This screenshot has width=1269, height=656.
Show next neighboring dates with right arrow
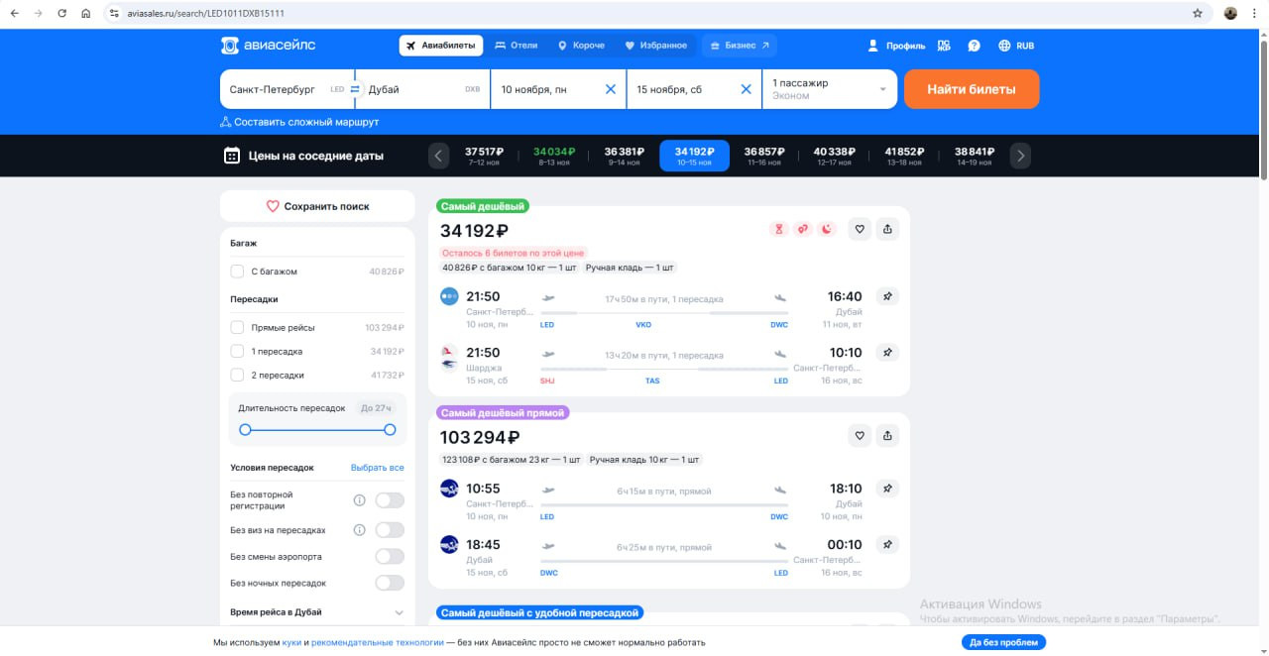[1020, 156]
